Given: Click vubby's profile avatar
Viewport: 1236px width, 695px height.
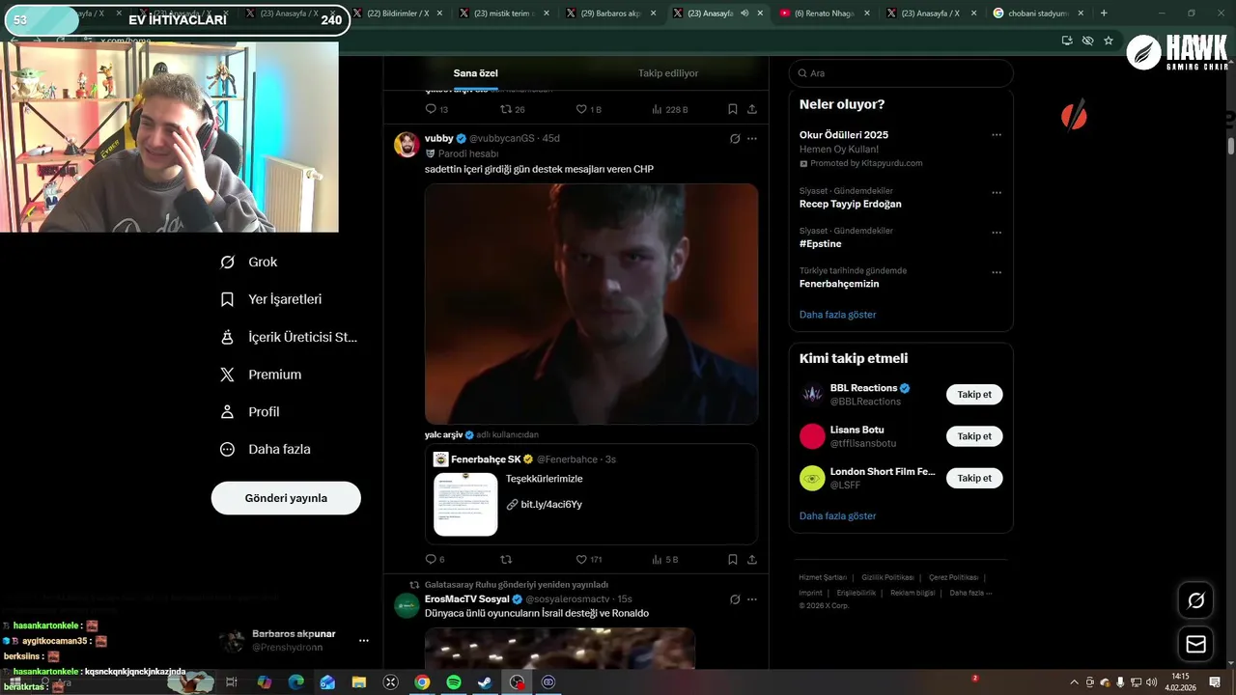Looking at the screenshot, I should tap(407, 145).
